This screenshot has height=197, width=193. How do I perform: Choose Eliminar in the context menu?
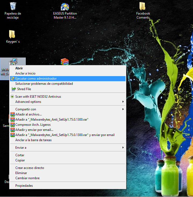point(68,173)
